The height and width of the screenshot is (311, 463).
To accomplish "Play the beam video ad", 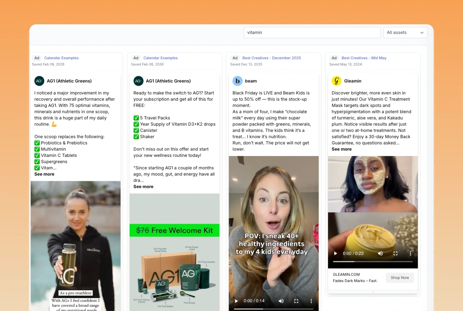I will (x=236, y=301).
